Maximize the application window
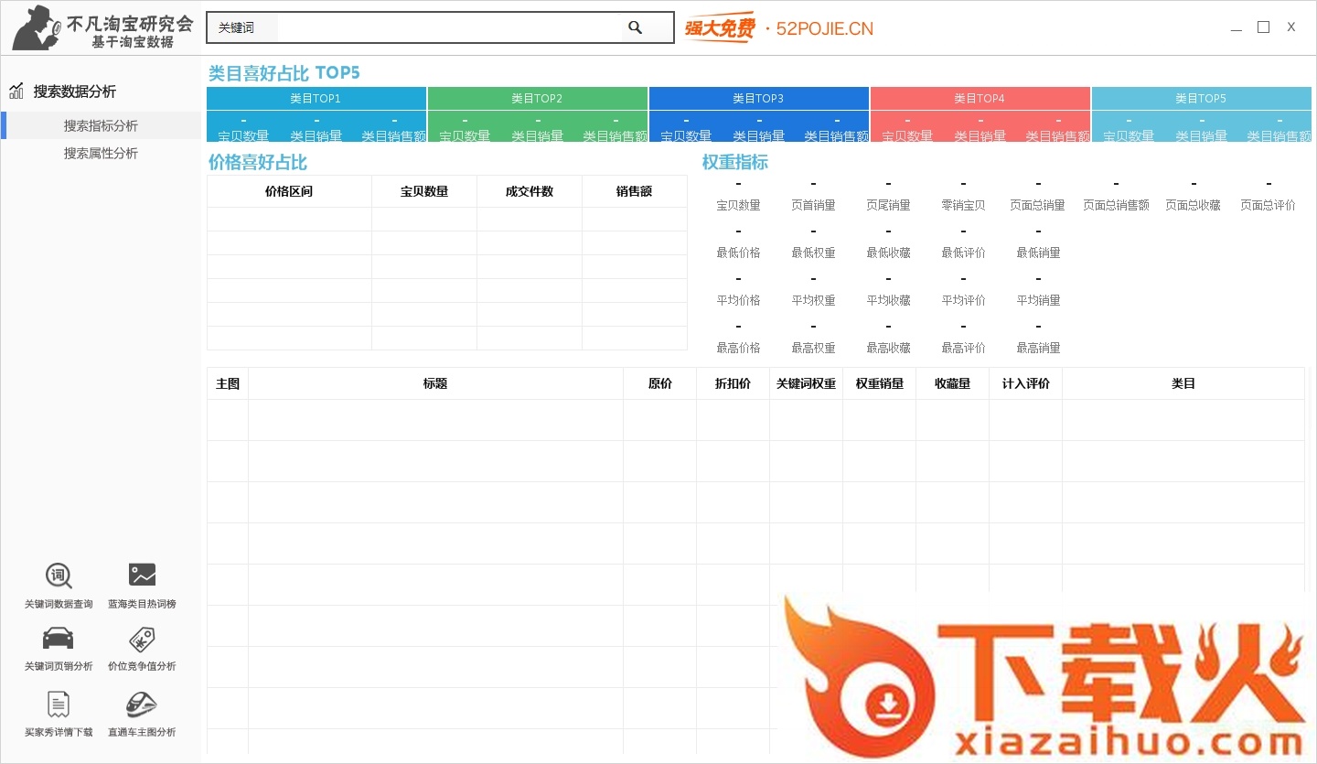1317x764 pixels. (x=1263, y=27)
